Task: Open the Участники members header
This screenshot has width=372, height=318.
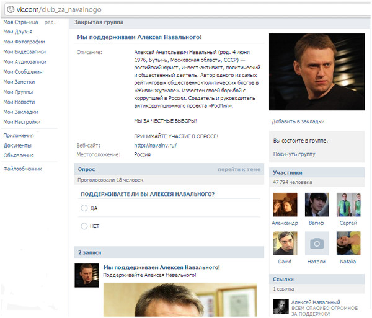Action: (x=317, y=172)
